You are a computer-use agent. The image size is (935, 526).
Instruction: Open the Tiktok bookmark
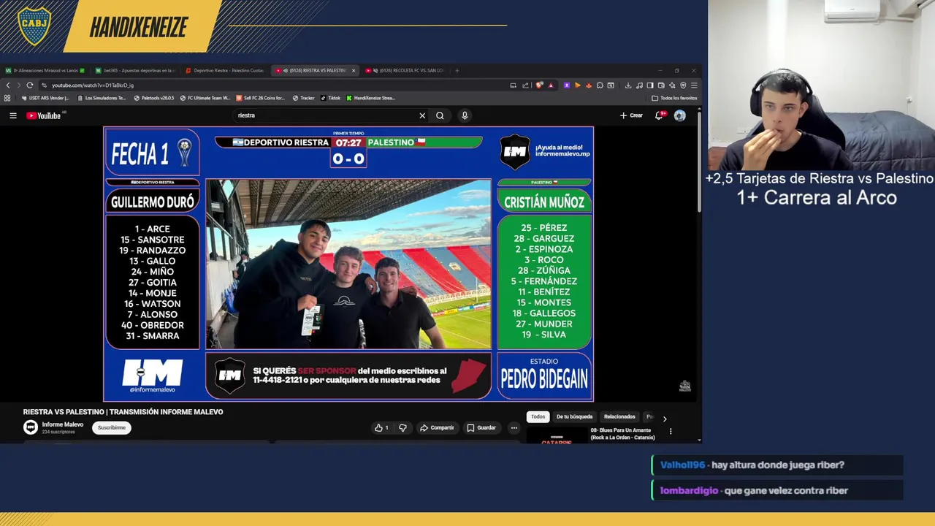coord(331,98)
